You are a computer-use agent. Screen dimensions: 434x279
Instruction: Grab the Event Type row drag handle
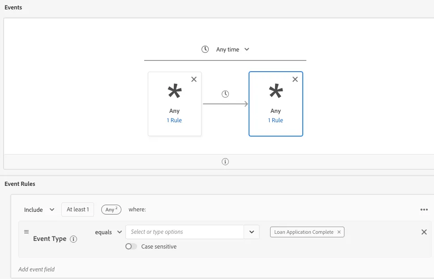tap(26, 232)
